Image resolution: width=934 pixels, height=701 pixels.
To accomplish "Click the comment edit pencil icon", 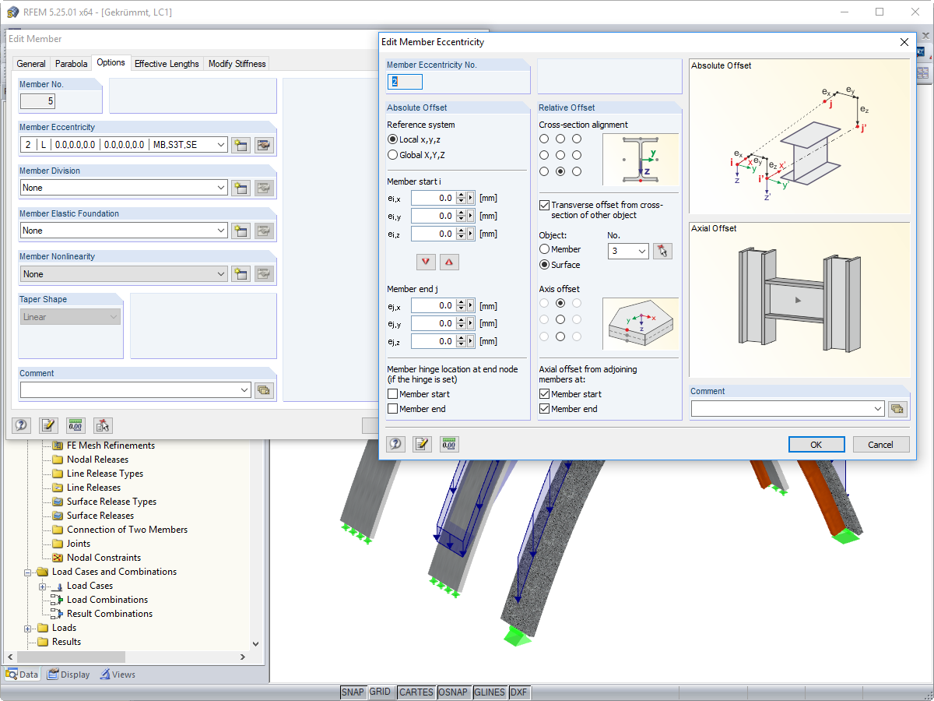I will (x=421, y=443).
